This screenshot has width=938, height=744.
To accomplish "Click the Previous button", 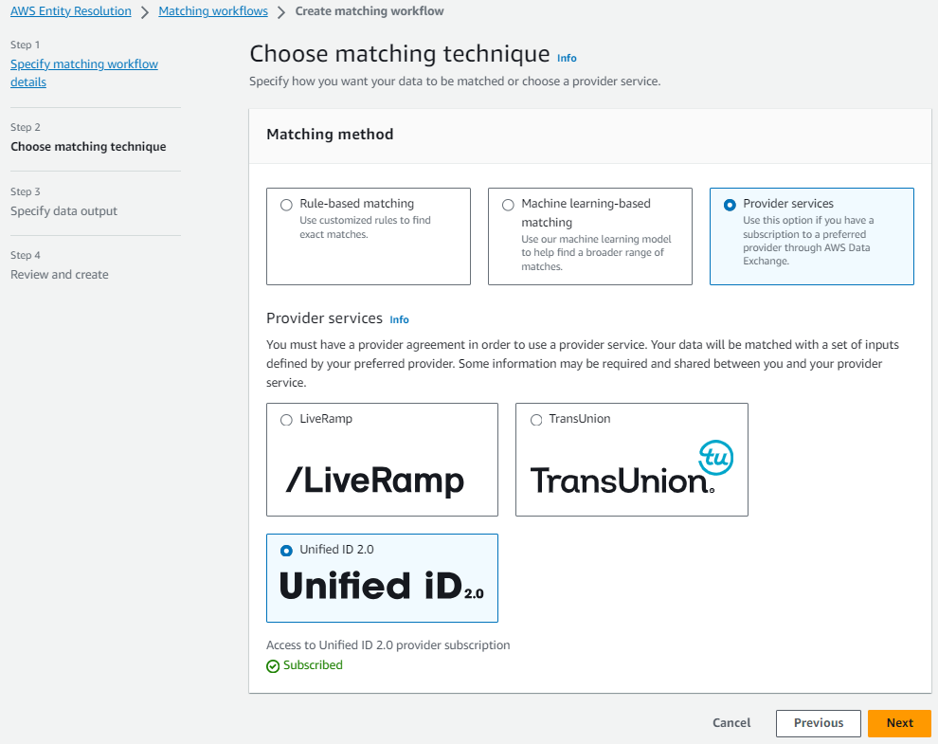I will [x=818, y=722].
